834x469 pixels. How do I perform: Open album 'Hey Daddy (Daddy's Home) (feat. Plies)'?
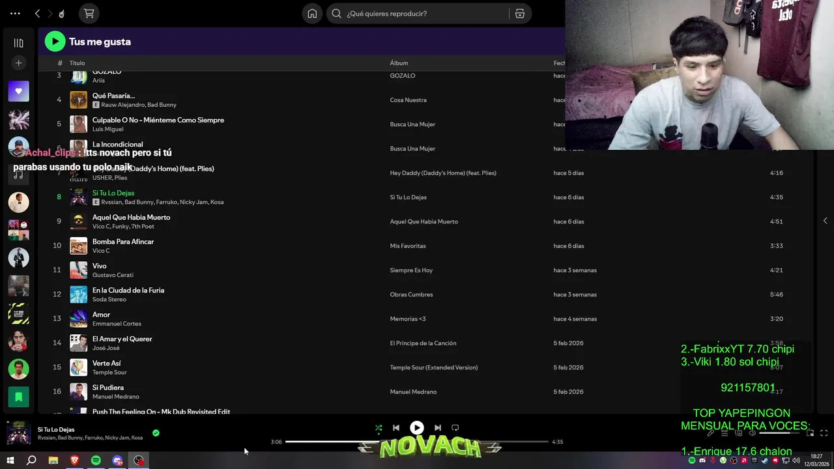[443, 173]
